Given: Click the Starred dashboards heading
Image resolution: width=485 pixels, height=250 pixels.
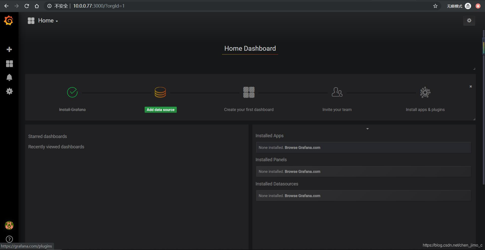Looking at the screenshot, I should pos(48,136).
